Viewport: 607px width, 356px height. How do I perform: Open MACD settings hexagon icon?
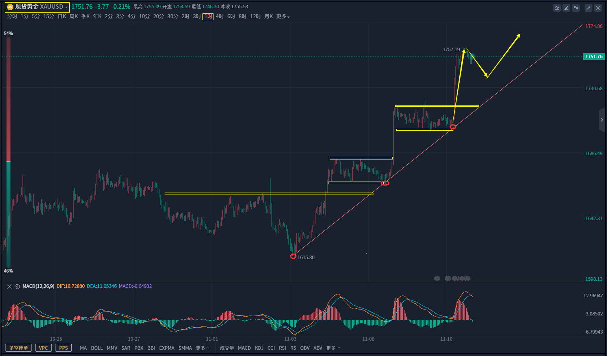coord(17,287)
